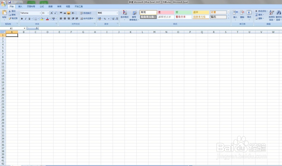This screenshot has width=282, height=166.
Task: Apply the Bad (差) cell style
Action: click(166, 12)
